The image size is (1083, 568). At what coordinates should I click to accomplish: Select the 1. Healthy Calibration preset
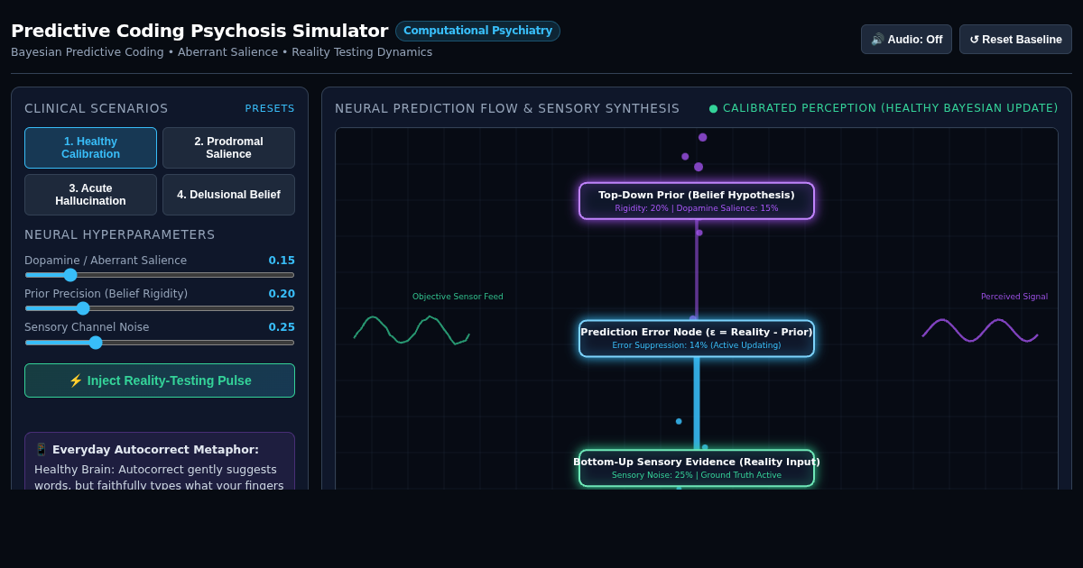(x=90, y=148)
